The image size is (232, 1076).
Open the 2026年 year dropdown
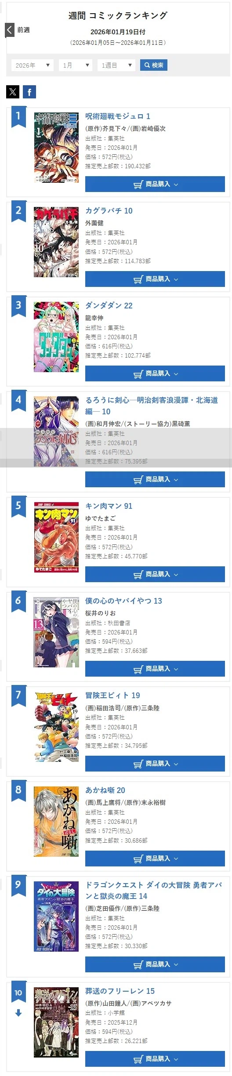click(x=33, y=65)
